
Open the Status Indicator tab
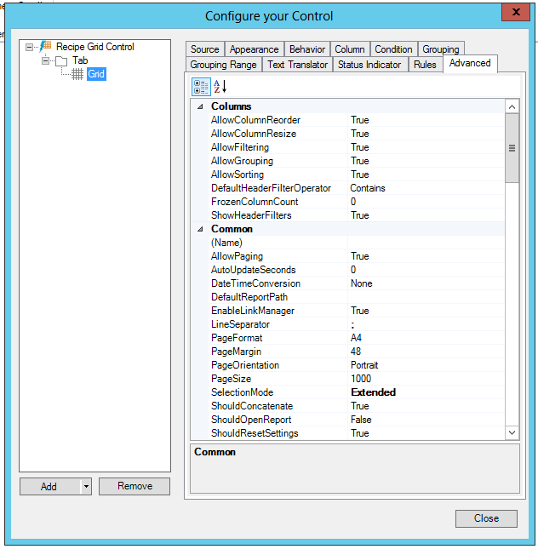(369, 65)
